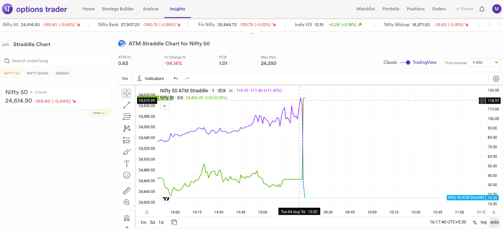
Task: Click the Max Pain 24,550 value
Action: (269, 63)
